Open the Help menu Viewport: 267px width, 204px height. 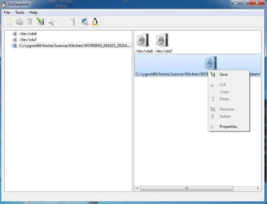(33, 12)
